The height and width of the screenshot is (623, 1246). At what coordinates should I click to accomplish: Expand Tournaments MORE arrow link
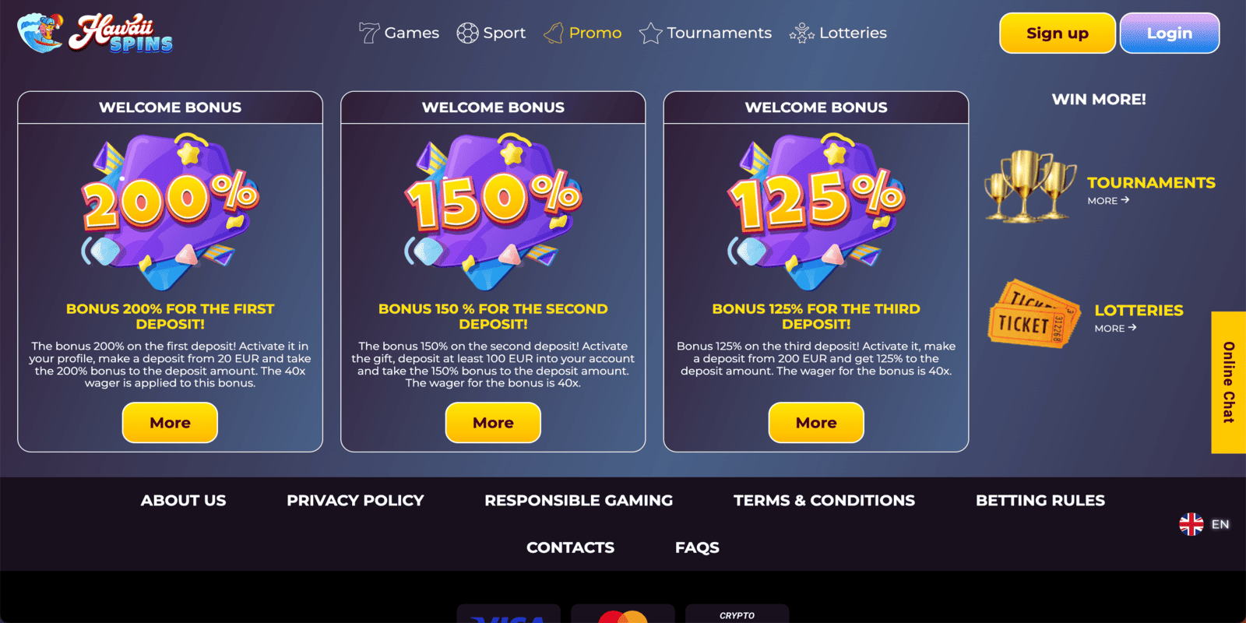coord(1108,201)
